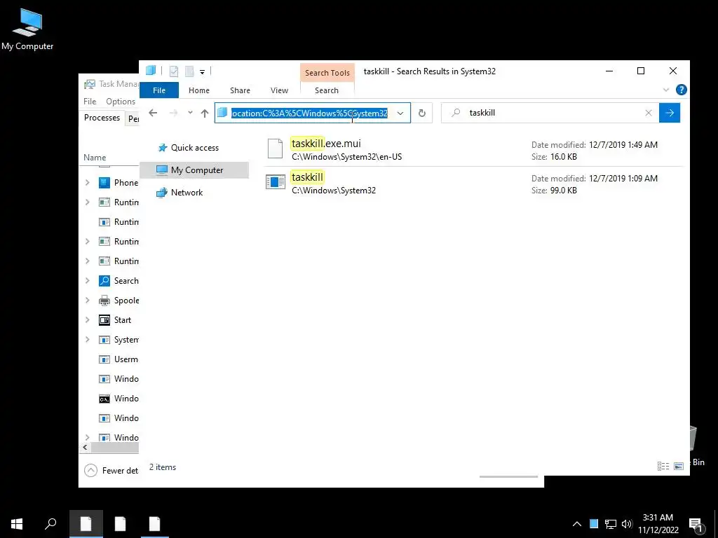This screenshot has height=538, width=718.
Task: Click the New folder quick access toolbar icon
Action: point(189,71)
